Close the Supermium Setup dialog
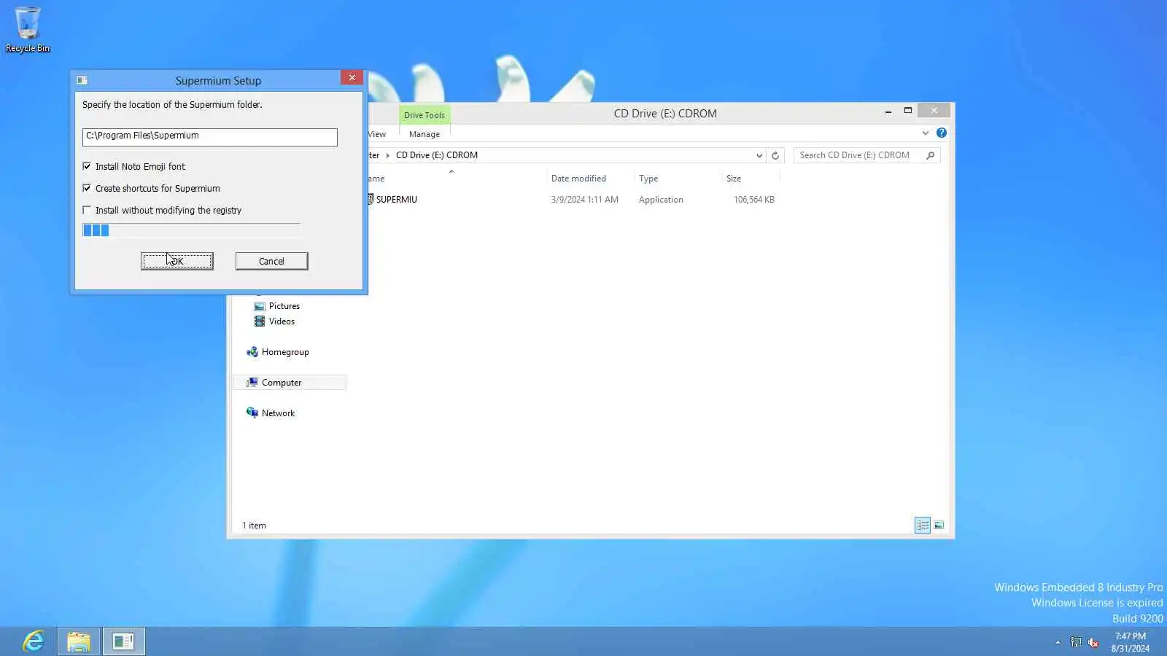Screen dimensions: 1167x656 click(352, 78)
